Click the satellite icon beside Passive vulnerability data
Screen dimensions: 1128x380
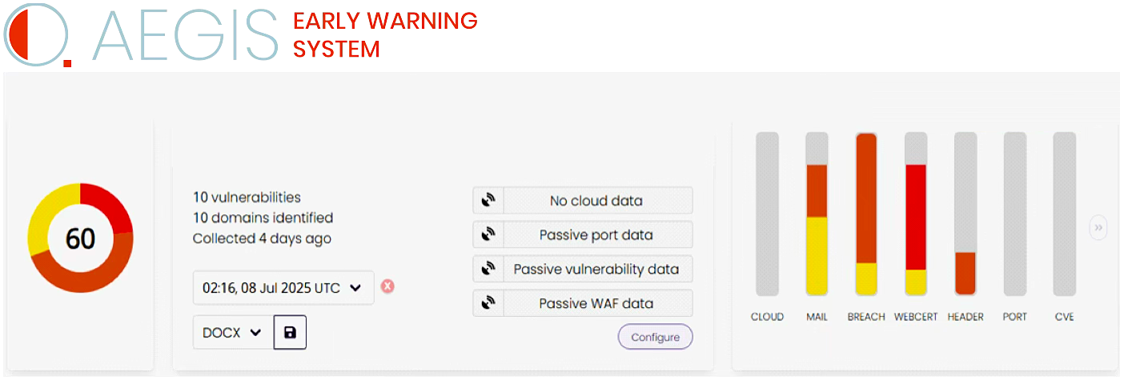pyautogui.click(x=488, y=270)
